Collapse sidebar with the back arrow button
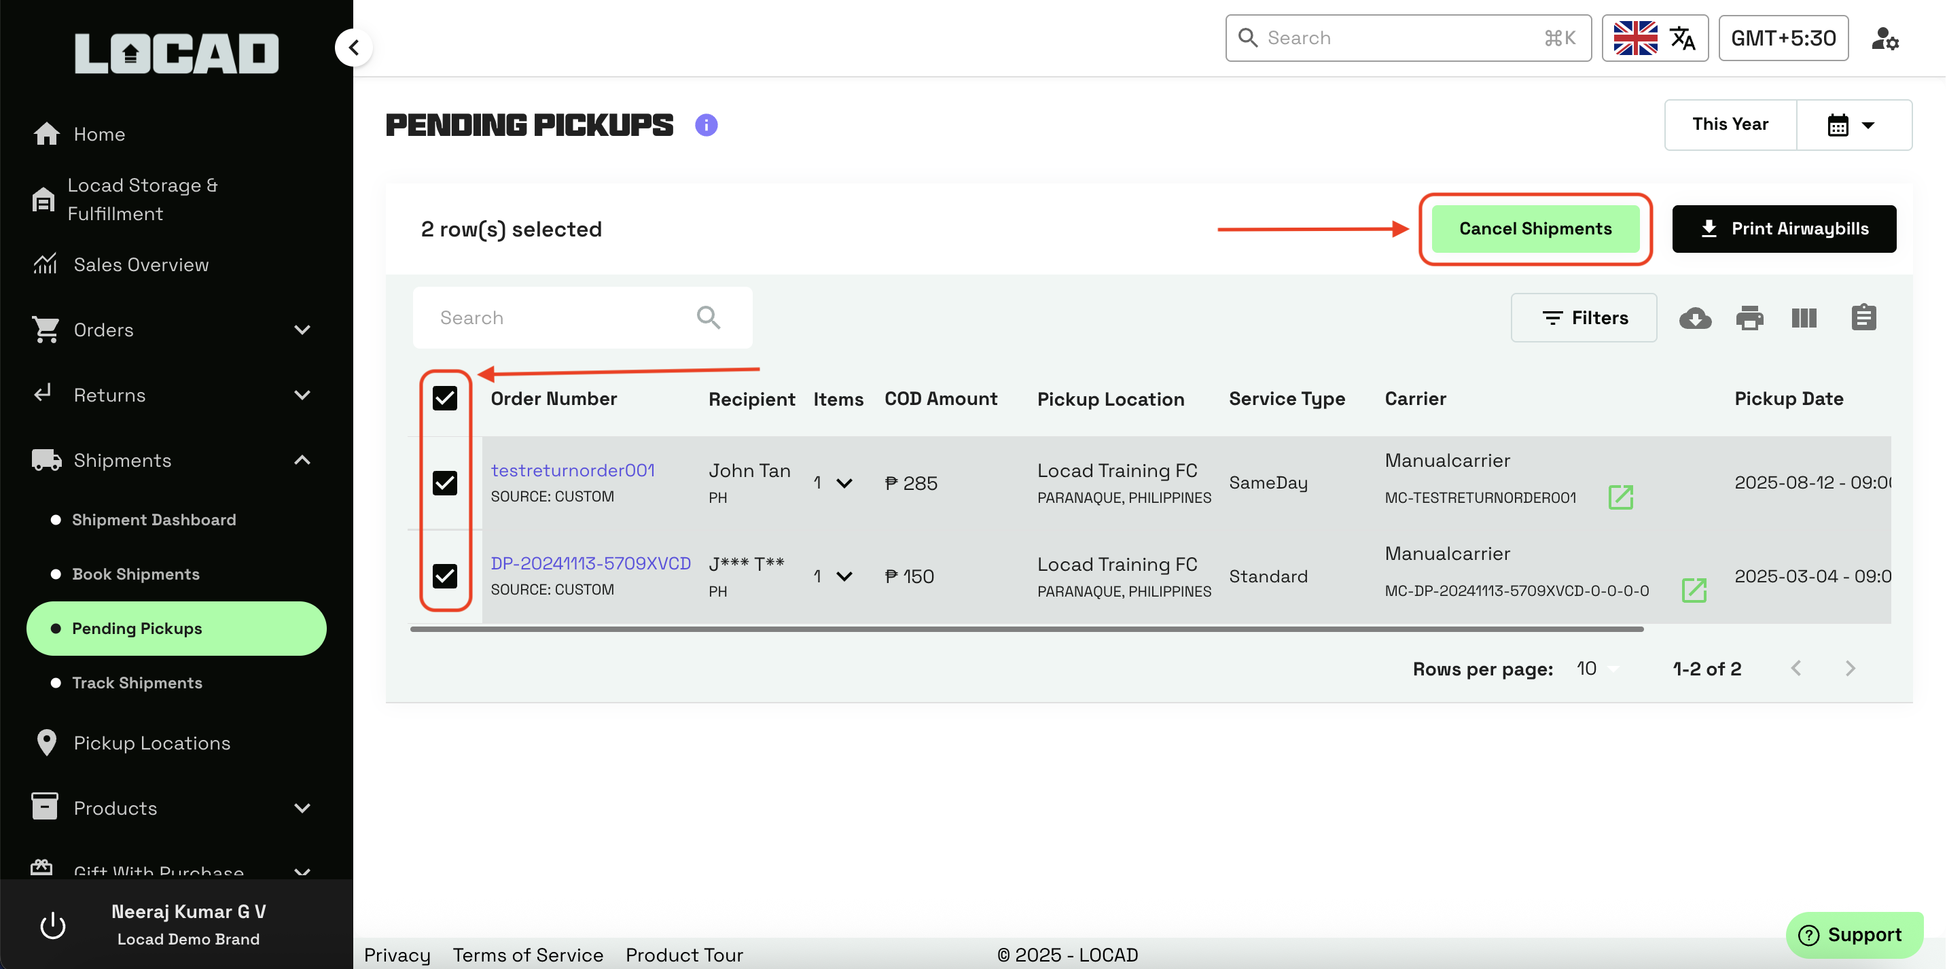The width and height of the screenshot is (1947, 969). click(x=354, y=48)
